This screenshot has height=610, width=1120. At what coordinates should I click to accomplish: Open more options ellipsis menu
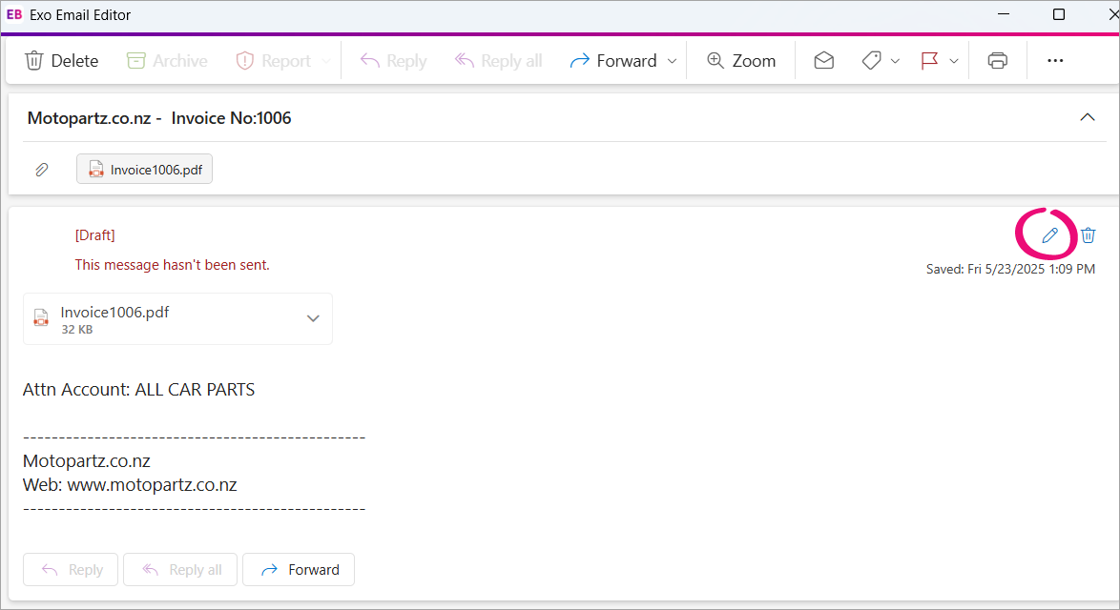1054,61
